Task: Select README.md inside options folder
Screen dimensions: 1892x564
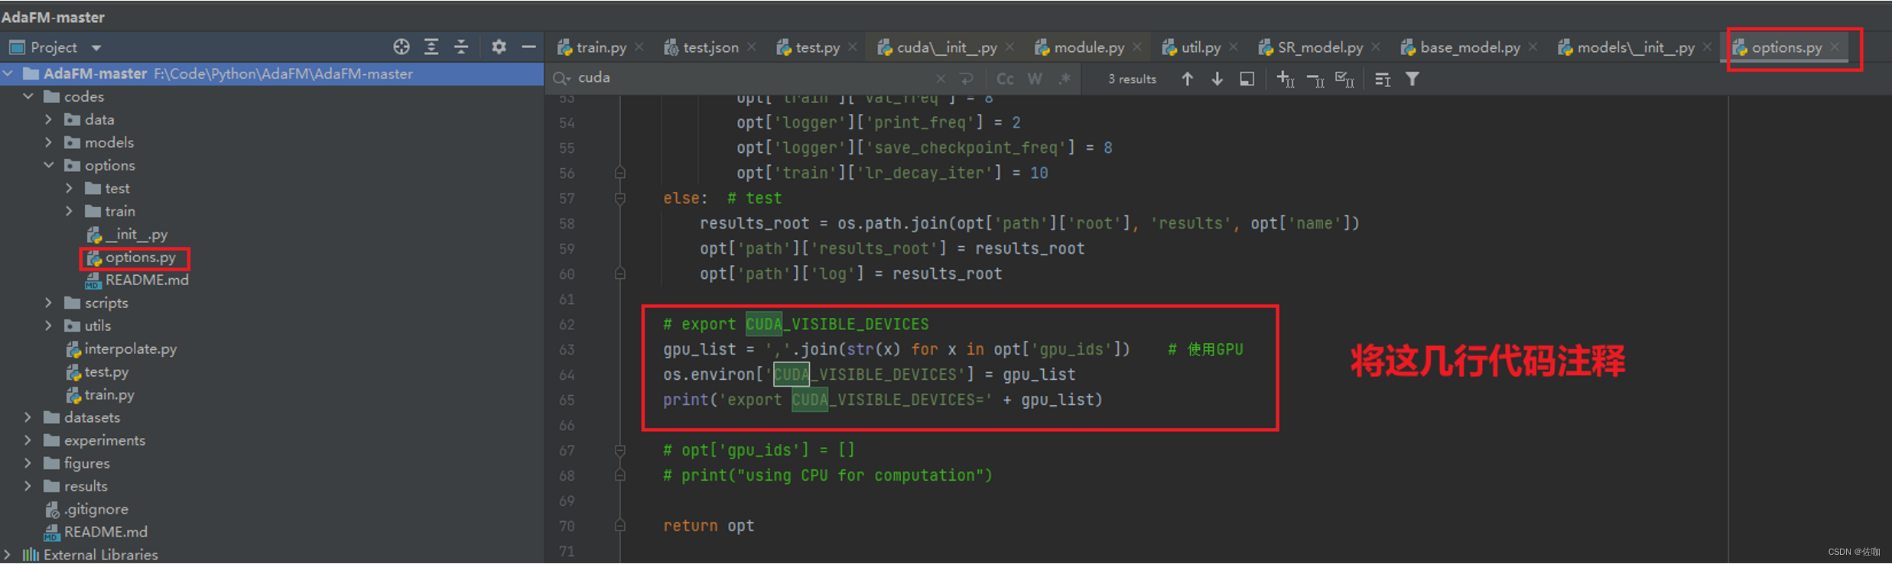Action: (137, 280)
